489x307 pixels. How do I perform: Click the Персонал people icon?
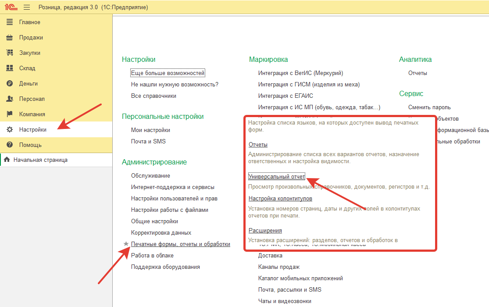[10, 99]
